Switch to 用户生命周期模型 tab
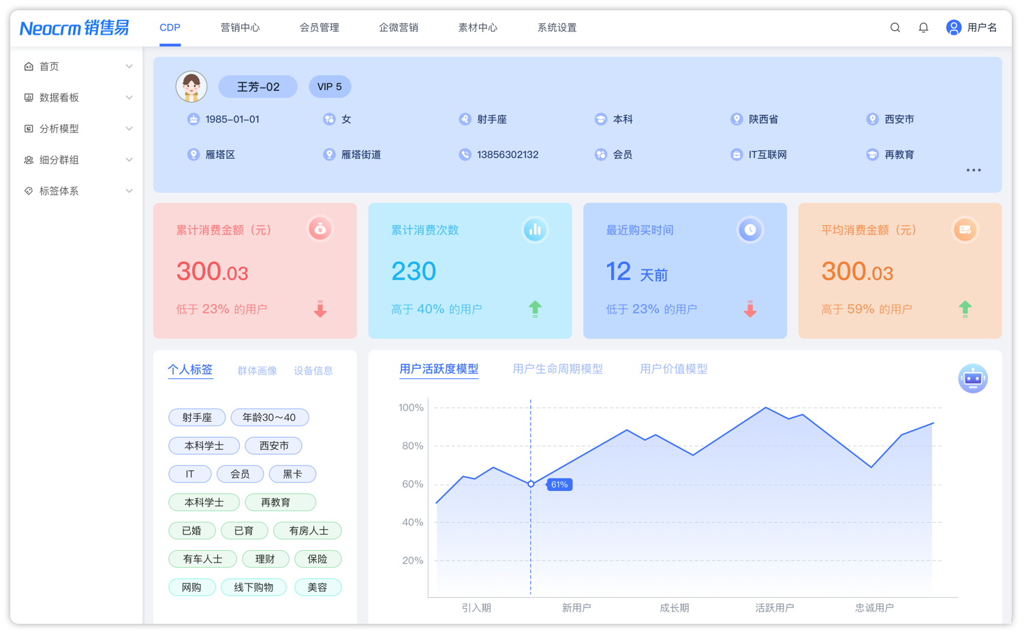The width and height of the screenshot is (1022, 634). click(557, 369)
